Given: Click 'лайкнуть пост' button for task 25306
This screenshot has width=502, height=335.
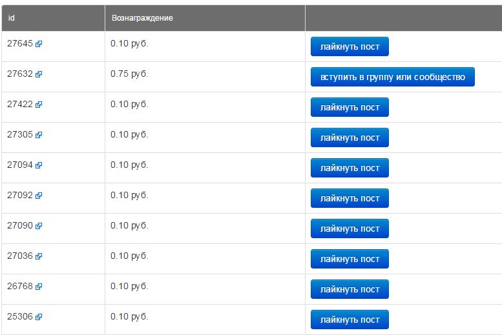Looking at the screenshot, I should point(350,320).
